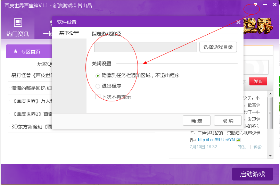Viewport: 280px width, 185px height.
Task: Click the game path input field
Action: (145, 47)
